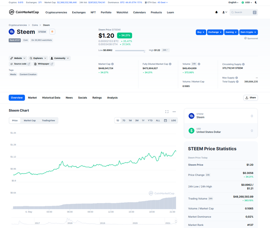
Task: Click the USD dollar converter icon
Action: click(191, 131)
